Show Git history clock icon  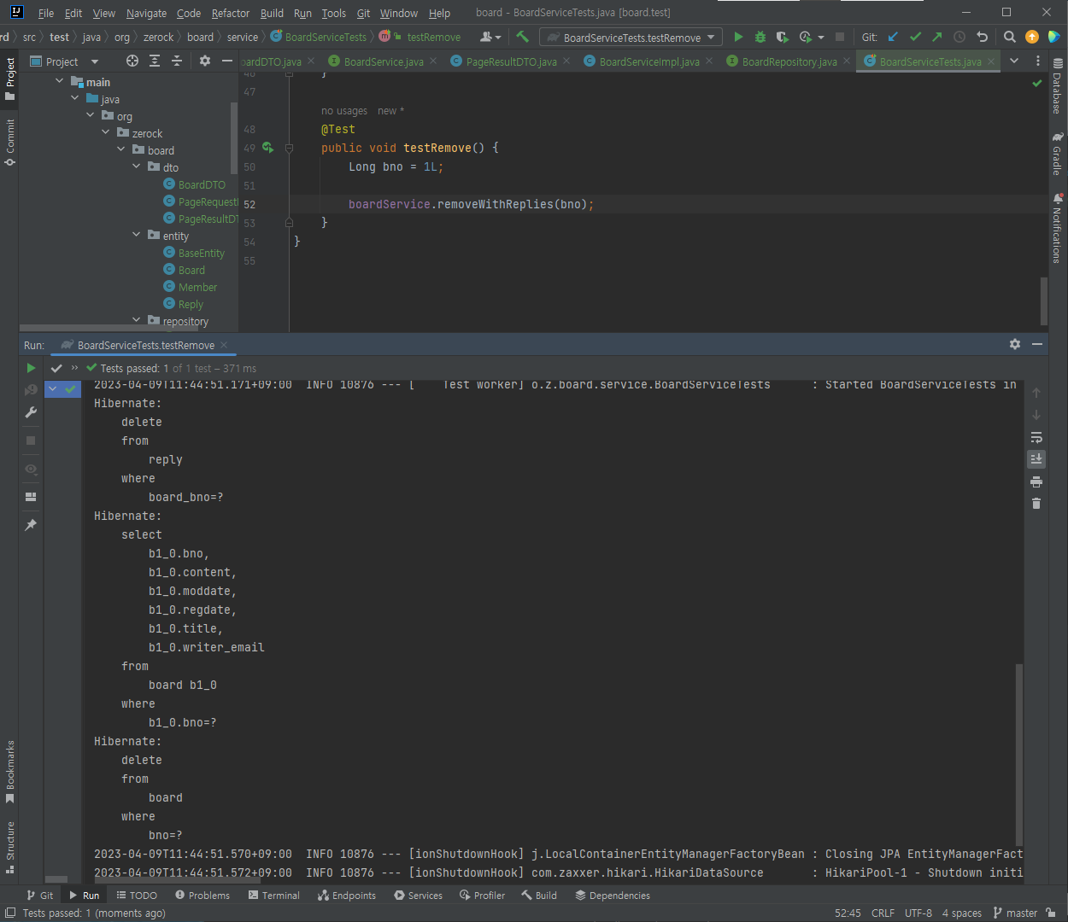click(x=959, y=37)
